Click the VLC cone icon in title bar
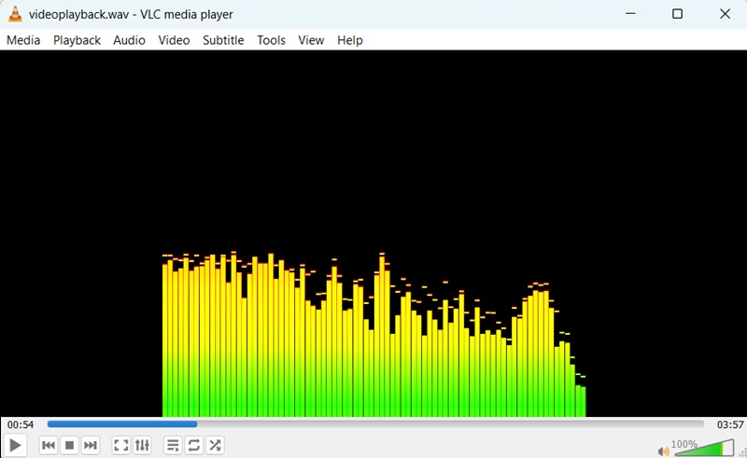 click(x=15, y=14)
